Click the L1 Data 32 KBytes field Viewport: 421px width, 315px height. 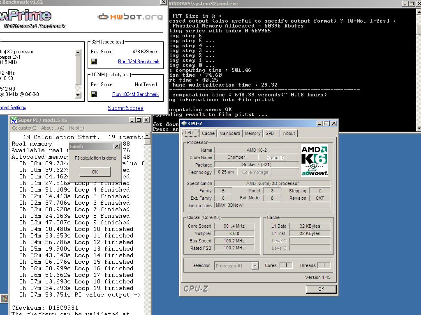[310, 226]
